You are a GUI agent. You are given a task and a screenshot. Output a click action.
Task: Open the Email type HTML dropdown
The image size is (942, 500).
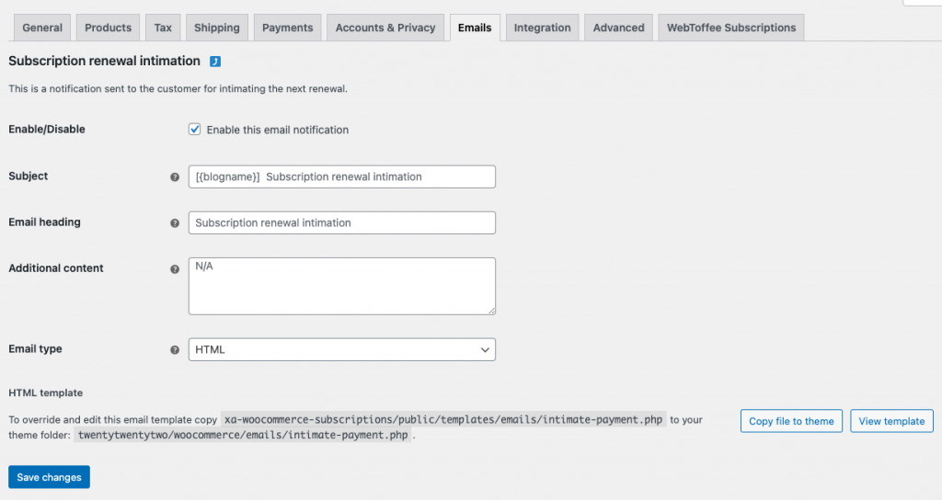click(342, 349)
